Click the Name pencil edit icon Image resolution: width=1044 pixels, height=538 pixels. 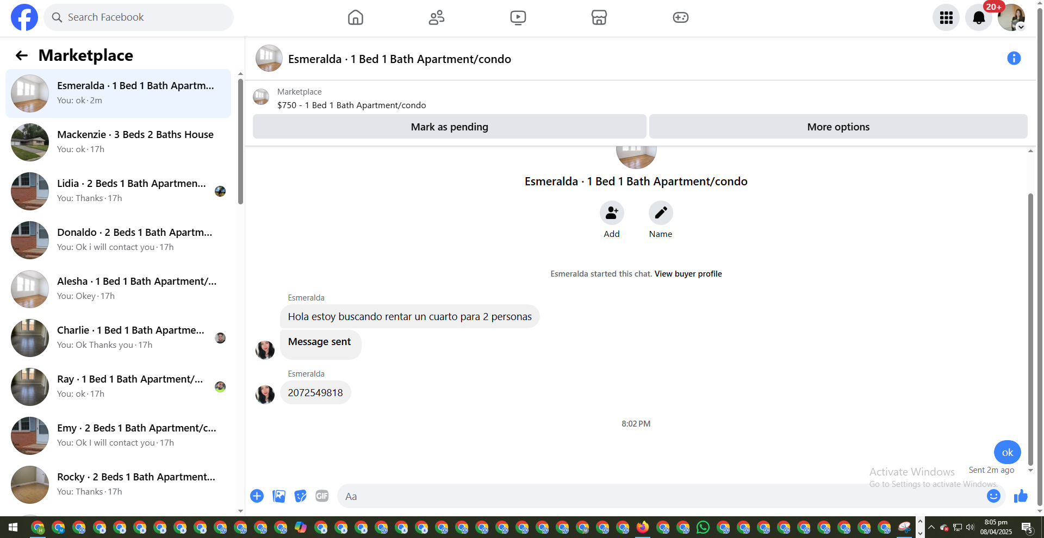(x=661, y=213)
